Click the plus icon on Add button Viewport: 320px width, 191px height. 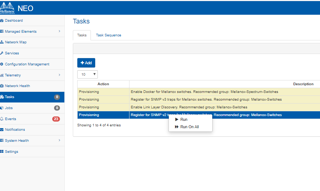[82, 63]
